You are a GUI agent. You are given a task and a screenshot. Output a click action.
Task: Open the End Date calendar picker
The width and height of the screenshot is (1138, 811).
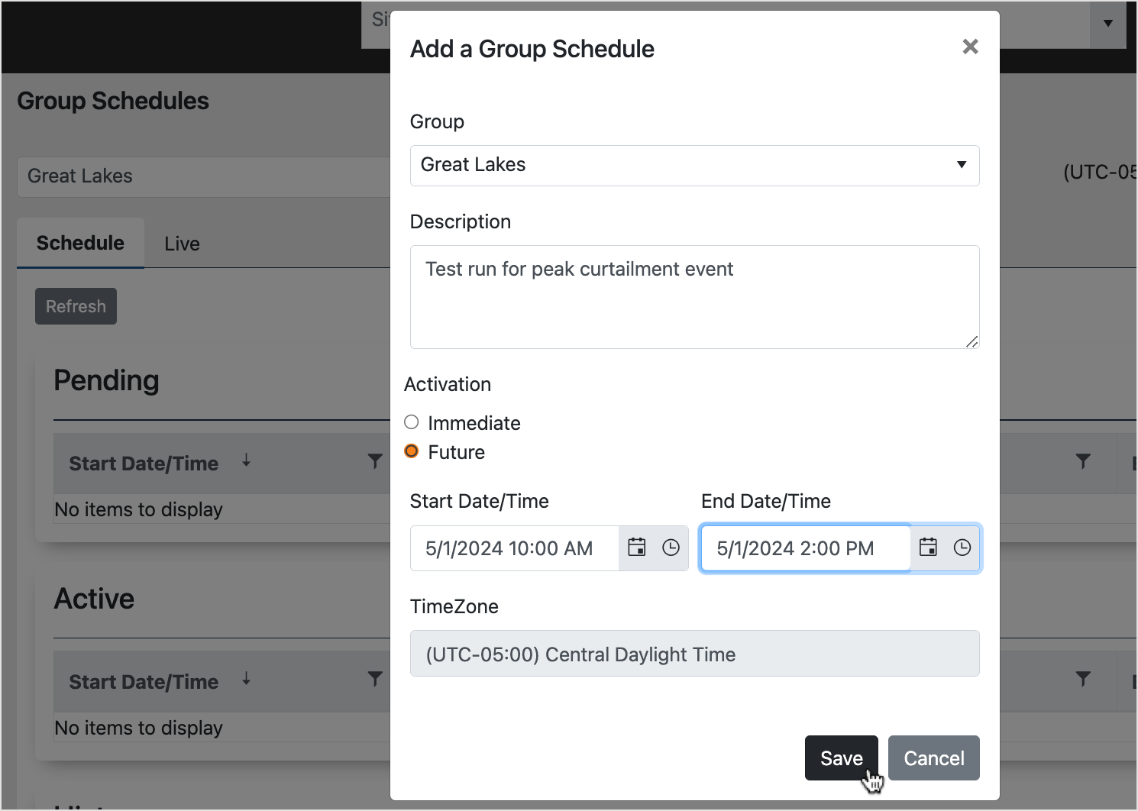click(x=927, y=548)
